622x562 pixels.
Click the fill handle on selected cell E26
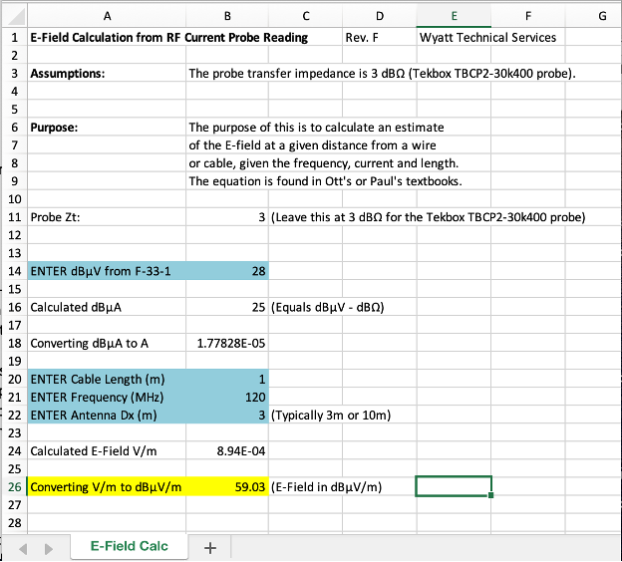tap(491, 495)
